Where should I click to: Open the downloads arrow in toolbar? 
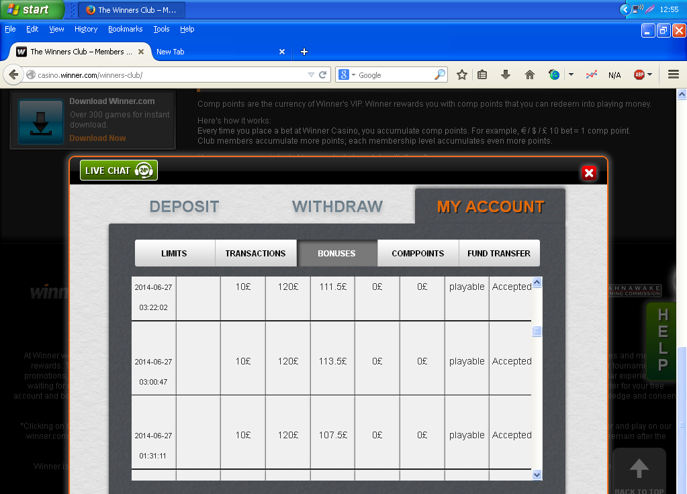[x=506, y=75]
